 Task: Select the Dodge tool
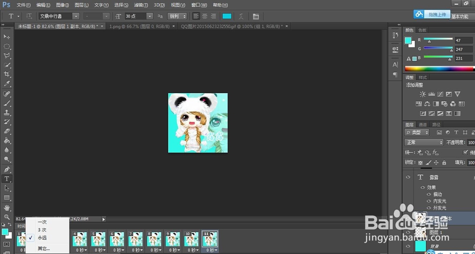7,160
